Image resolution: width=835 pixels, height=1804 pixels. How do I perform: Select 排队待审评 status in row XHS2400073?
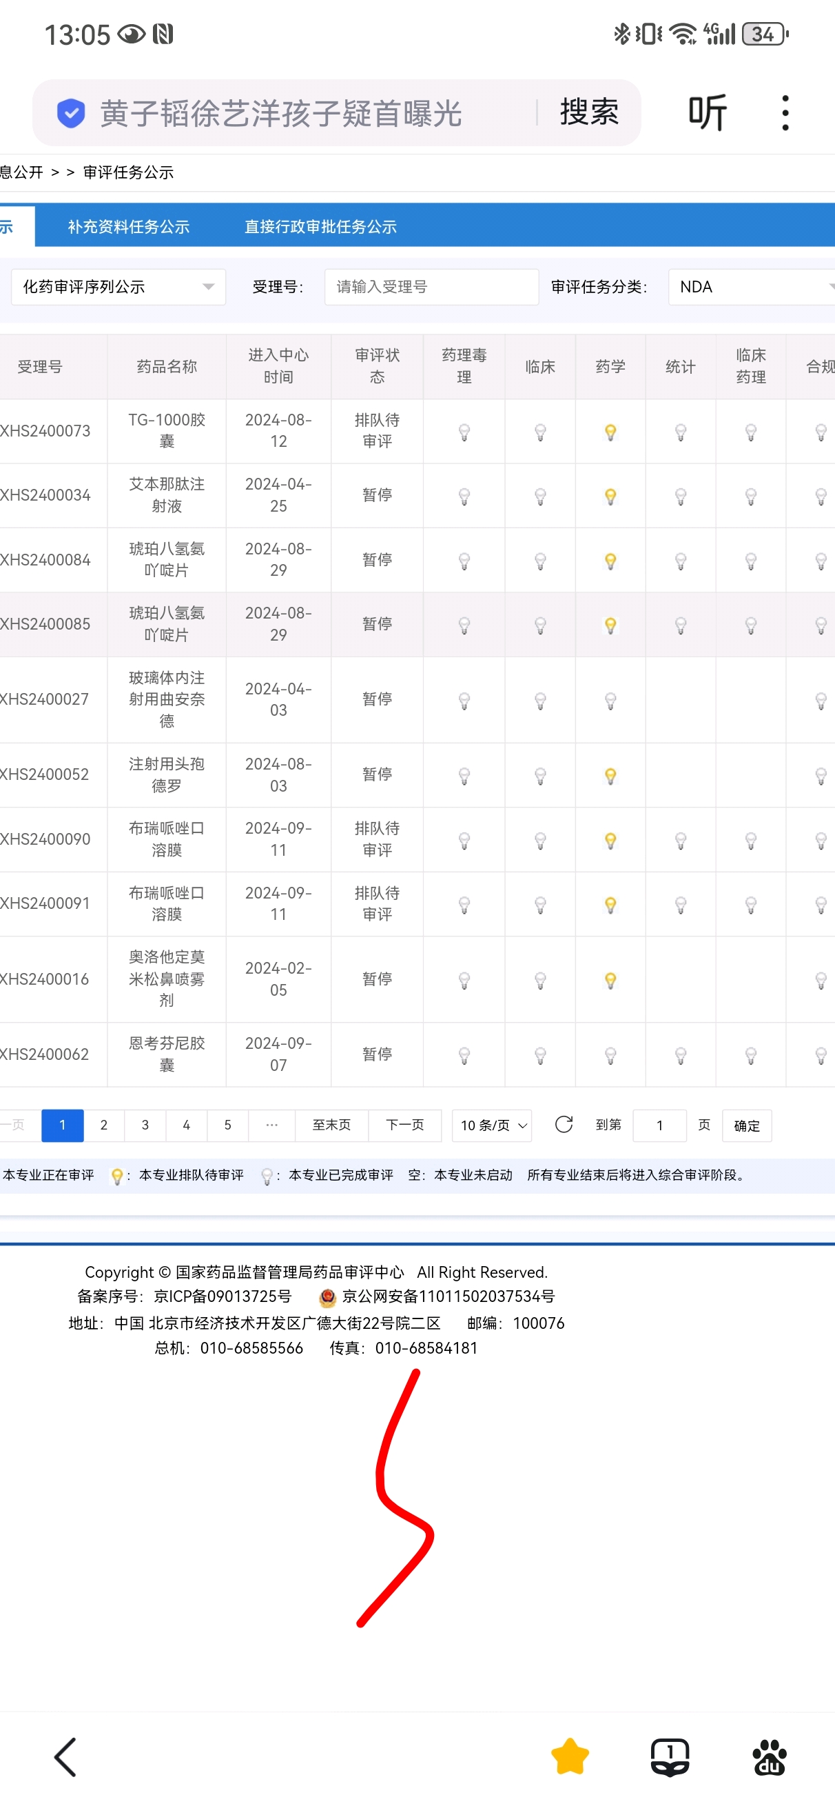(x=378, y=431)
